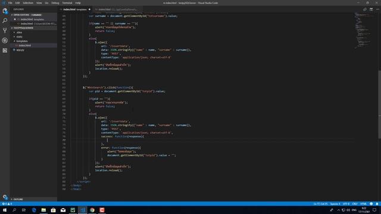
Task: Open the View menu
Action: 39,3
